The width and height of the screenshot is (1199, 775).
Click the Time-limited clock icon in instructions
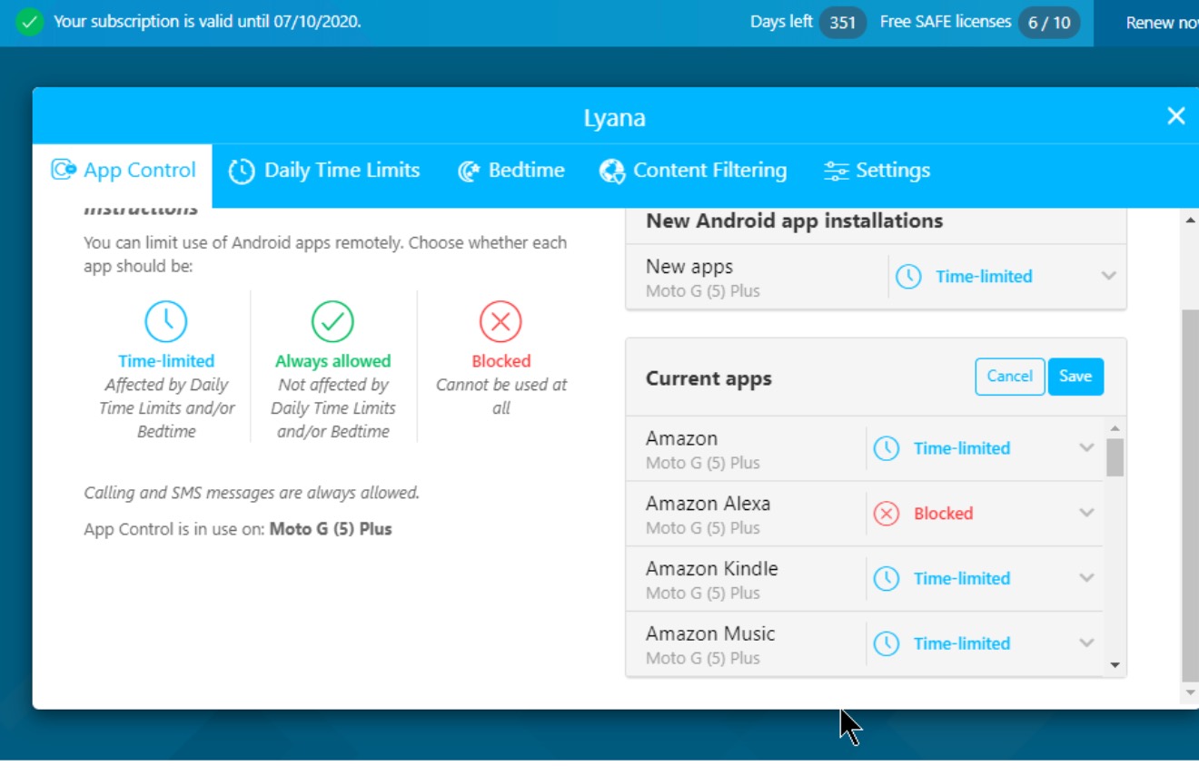click(x=166, y=321)
